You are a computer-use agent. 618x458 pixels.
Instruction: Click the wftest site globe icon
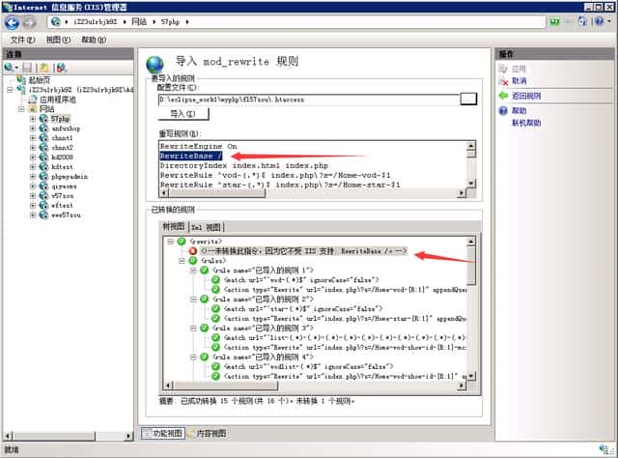[43, 205]
